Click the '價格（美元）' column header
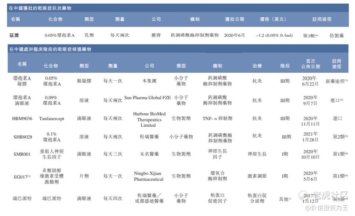 [273, 19]
